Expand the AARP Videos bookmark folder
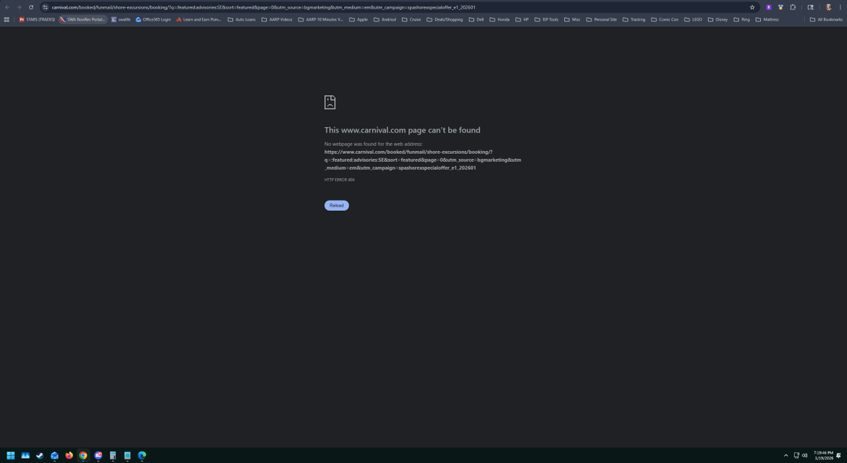Viewport: 847px width, 463px height. click(277, 19)
